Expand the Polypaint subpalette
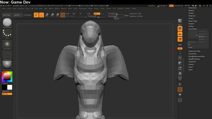Screen dimensions: 212x119 pos(191,23)
